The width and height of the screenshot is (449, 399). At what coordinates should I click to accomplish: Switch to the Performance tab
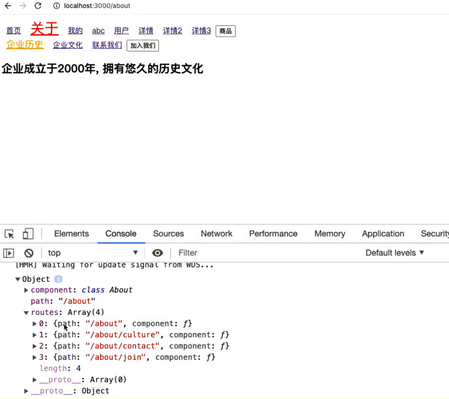coord(273,234)
